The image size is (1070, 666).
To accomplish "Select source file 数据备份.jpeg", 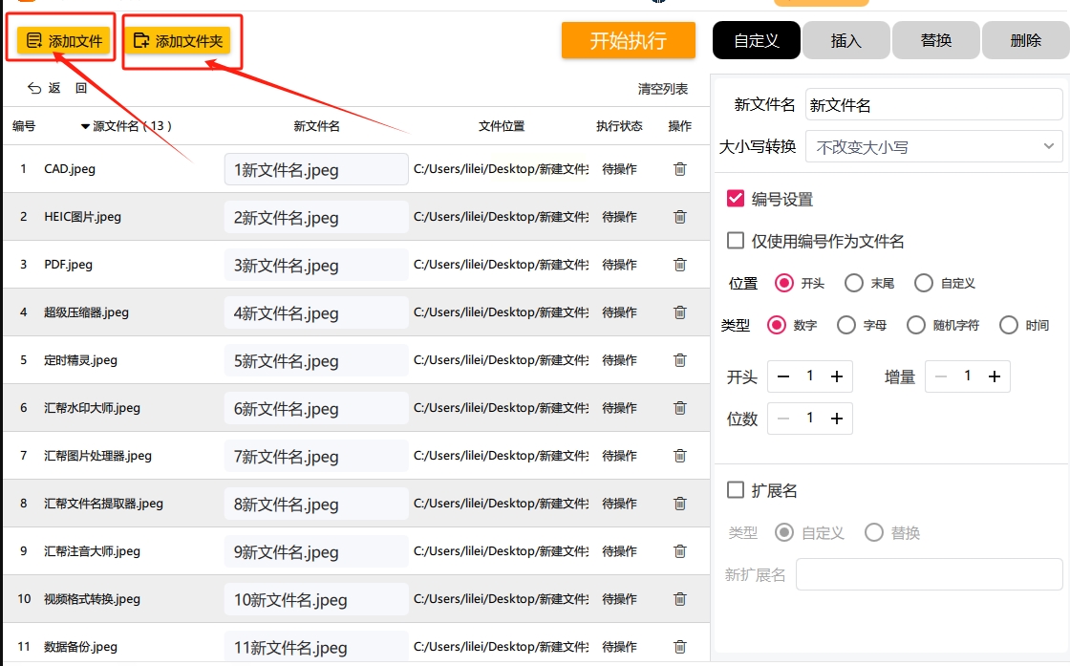I will click(80, 647).
